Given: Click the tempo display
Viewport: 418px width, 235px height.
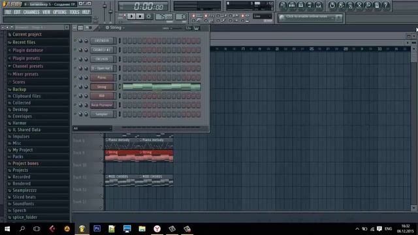Looking at the screenshot, I should 164,17.
